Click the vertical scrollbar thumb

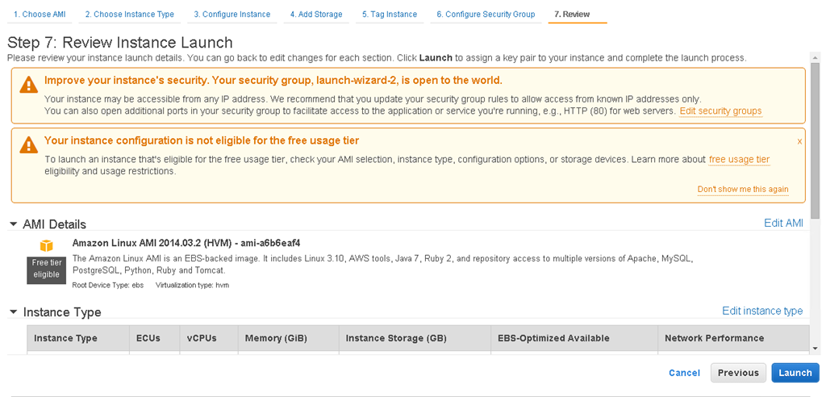(815, 140)
